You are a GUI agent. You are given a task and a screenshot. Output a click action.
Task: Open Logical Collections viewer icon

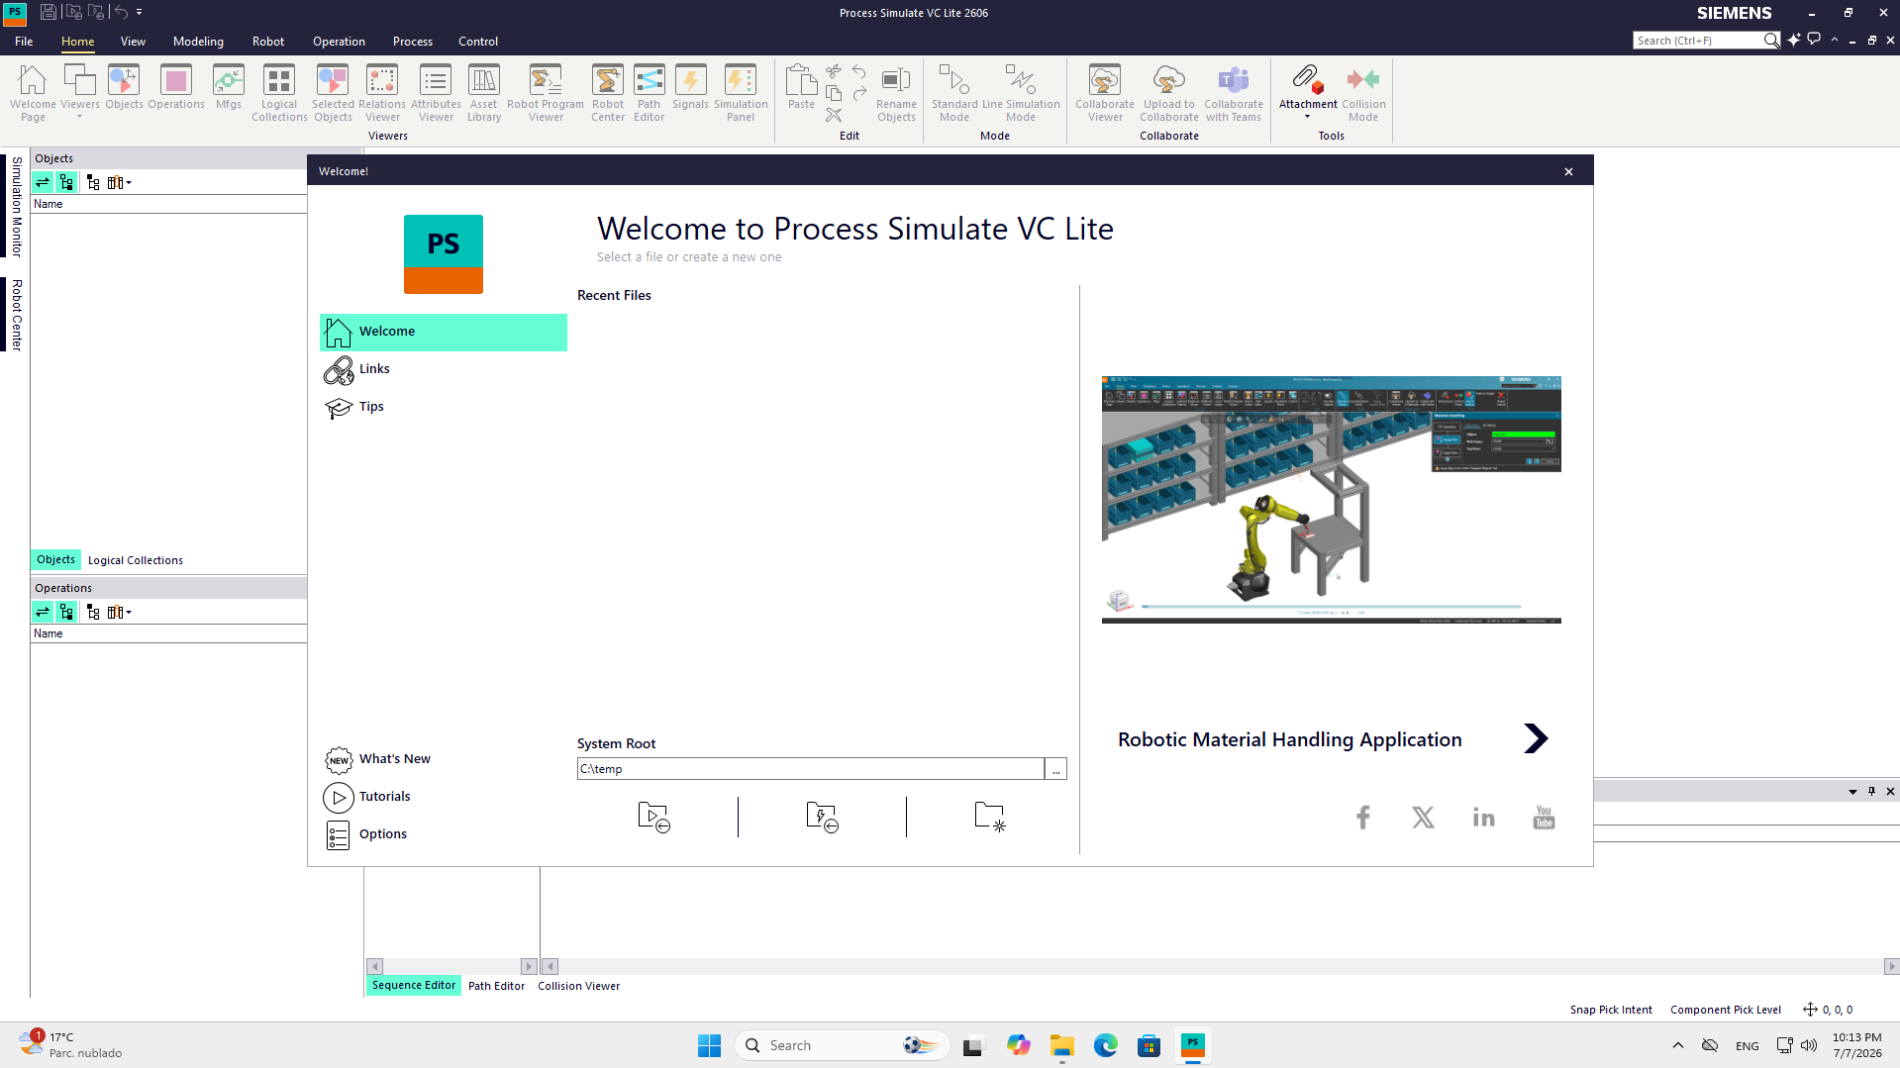pos(279,93)
